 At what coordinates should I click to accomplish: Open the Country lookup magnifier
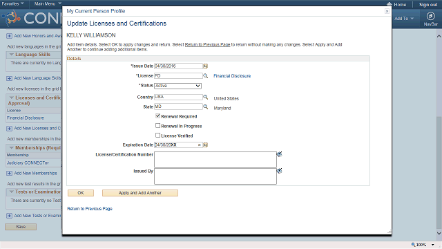(x=206, y=97)
